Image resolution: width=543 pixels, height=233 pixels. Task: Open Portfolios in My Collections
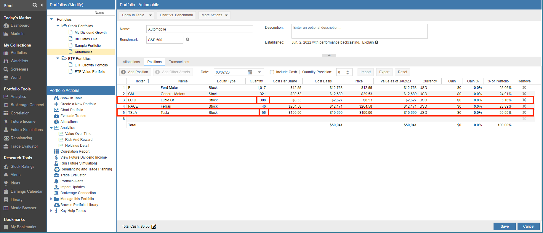(19, 53)
